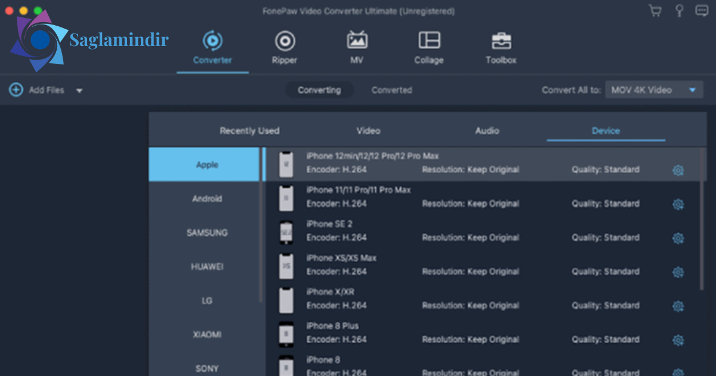The width and height of the screenshot is (716, 376).
Task: Click the iPhone 12 device thumbnail
Action: [x=286, y=164]
